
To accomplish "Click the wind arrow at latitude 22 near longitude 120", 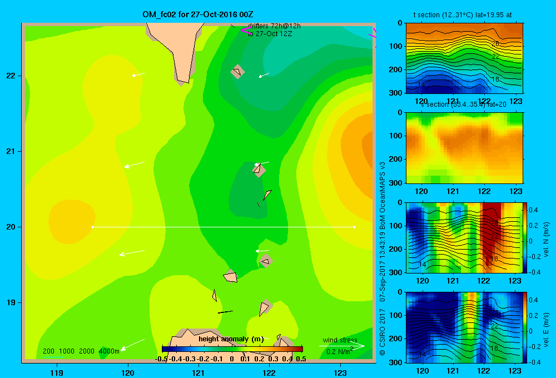I will pos(138,74).
